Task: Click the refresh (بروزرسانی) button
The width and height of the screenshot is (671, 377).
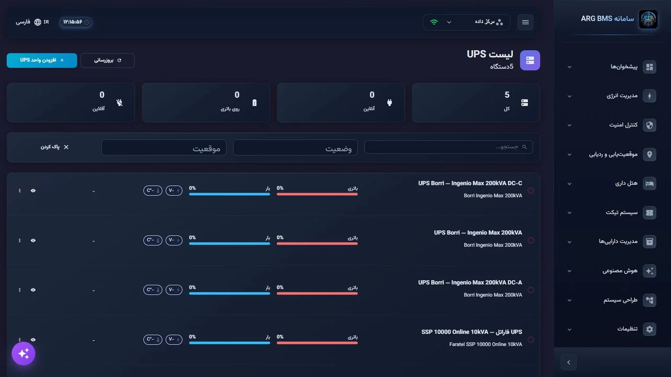Action: pos(107,60)
